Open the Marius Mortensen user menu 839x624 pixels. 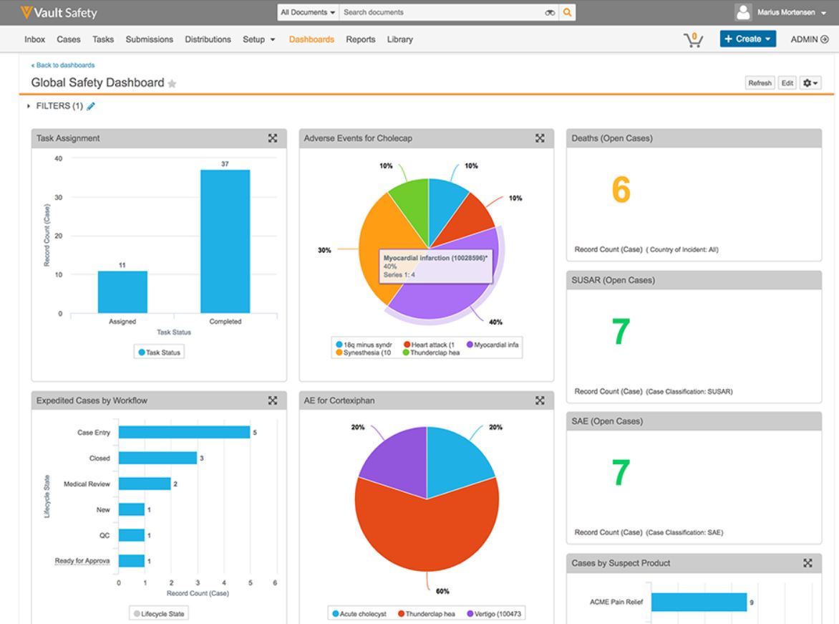[x=791, y=12]
